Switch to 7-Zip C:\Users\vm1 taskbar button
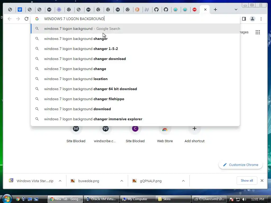Image resolution: width=271 pixels, height=203 pixels. pyautogui.click(x=209, y=199)
